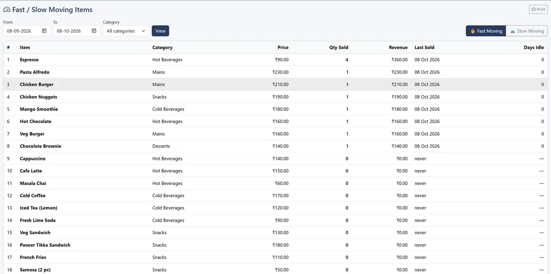Click Veg Sandwich price ₹130.00
551x274 pixels.
pos(280,233)
